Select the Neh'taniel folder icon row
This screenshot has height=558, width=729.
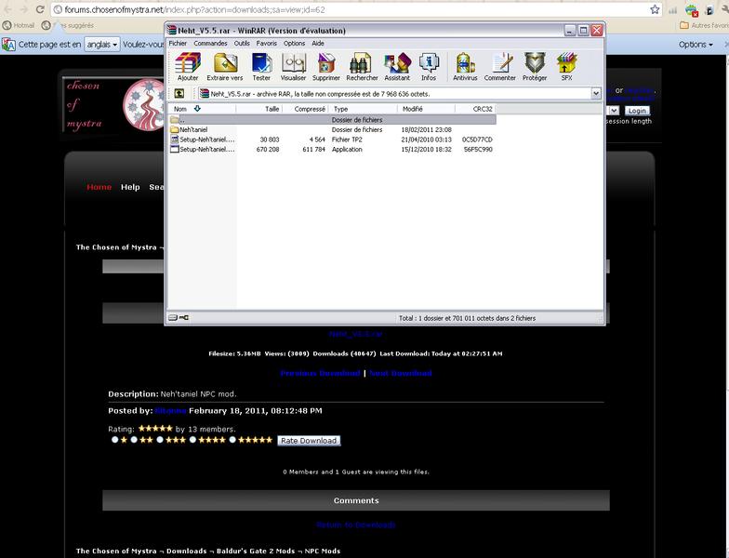click(332, 130)
